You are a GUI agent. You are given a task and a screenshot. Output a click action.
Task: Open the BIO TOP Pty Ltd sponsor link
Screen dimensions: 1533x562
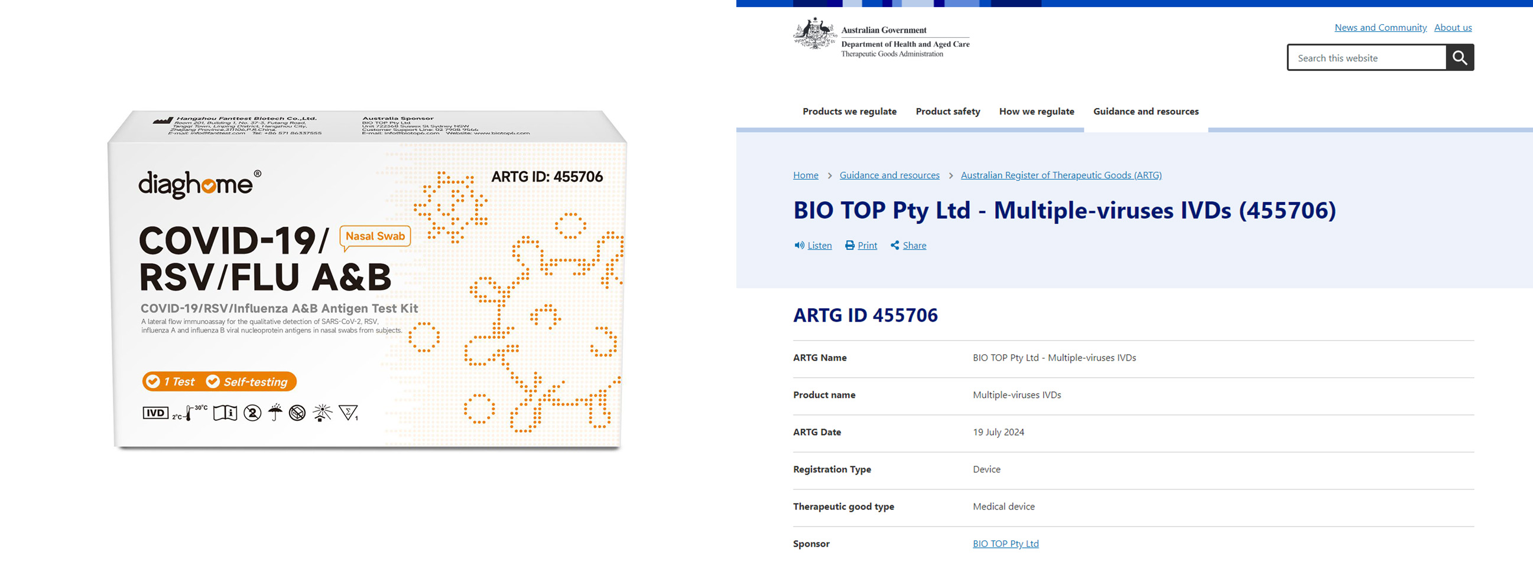coord(1005,543)
